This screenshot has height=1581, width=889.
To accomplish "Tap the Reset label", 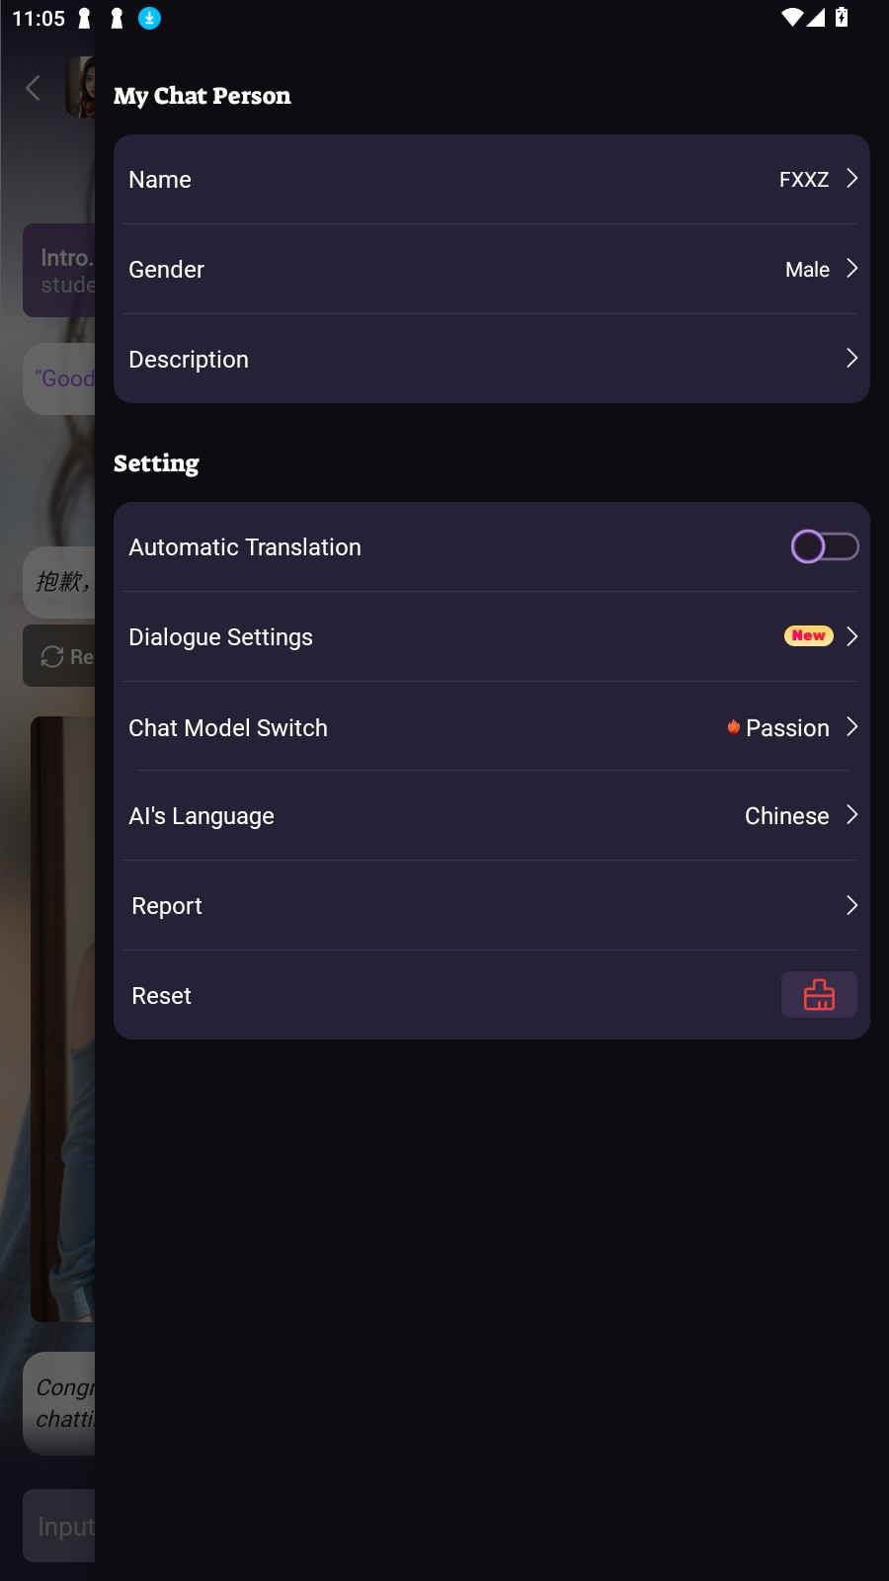I will click(x=161, y=996).
